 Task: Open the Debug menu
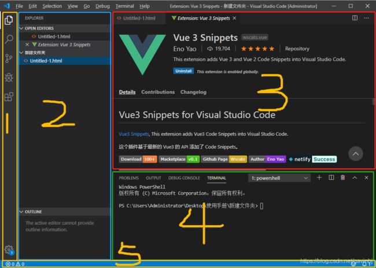click(102, 6)
